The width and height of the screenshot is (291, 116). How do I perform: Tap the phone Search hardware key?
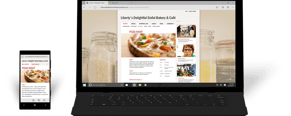[x=45, y=105]
